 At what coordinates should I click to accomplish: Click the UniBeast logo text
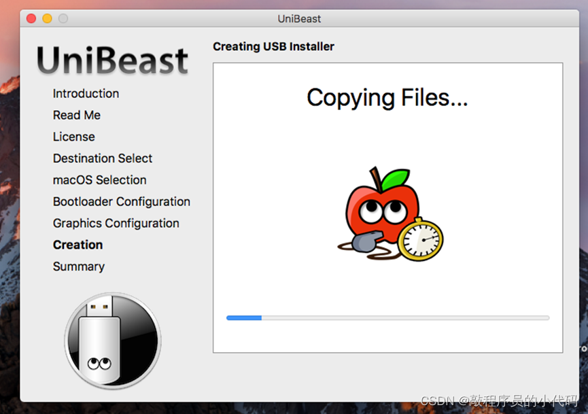pos(112,61)
